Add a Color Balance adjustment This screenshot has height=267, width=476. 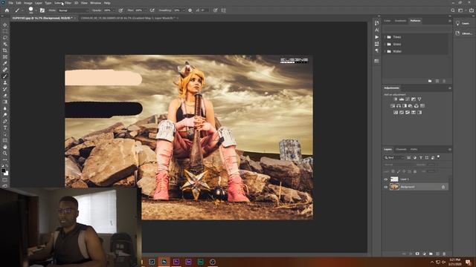coord(399,106)
